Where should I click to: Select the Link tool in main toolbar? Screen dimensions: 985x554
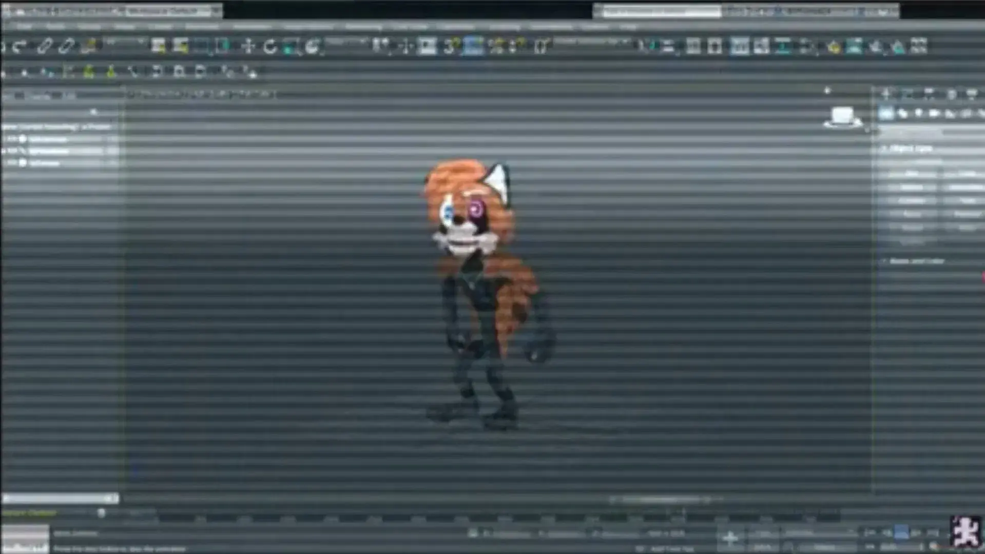click(x=44, y=47)
